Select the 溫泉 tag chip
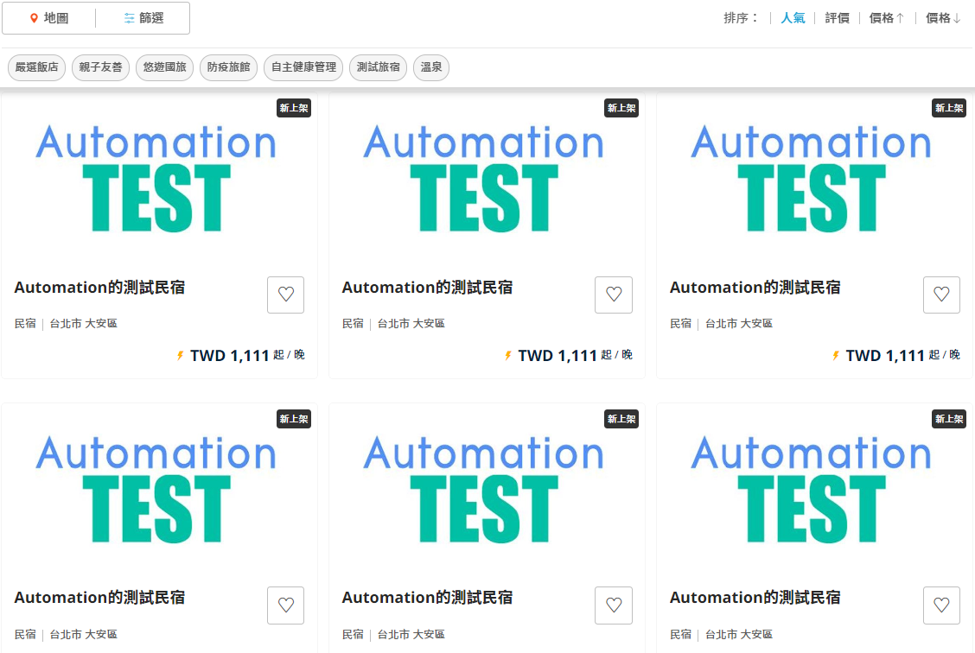 point(431,67)
